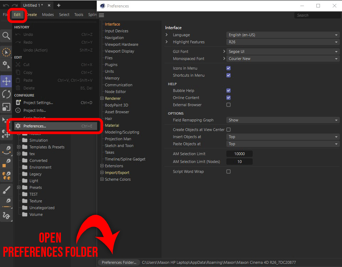The height and width of the screenshot is (267, 342).
Task: Enable the External Browser checkbox
Action: tap(228, 105)
